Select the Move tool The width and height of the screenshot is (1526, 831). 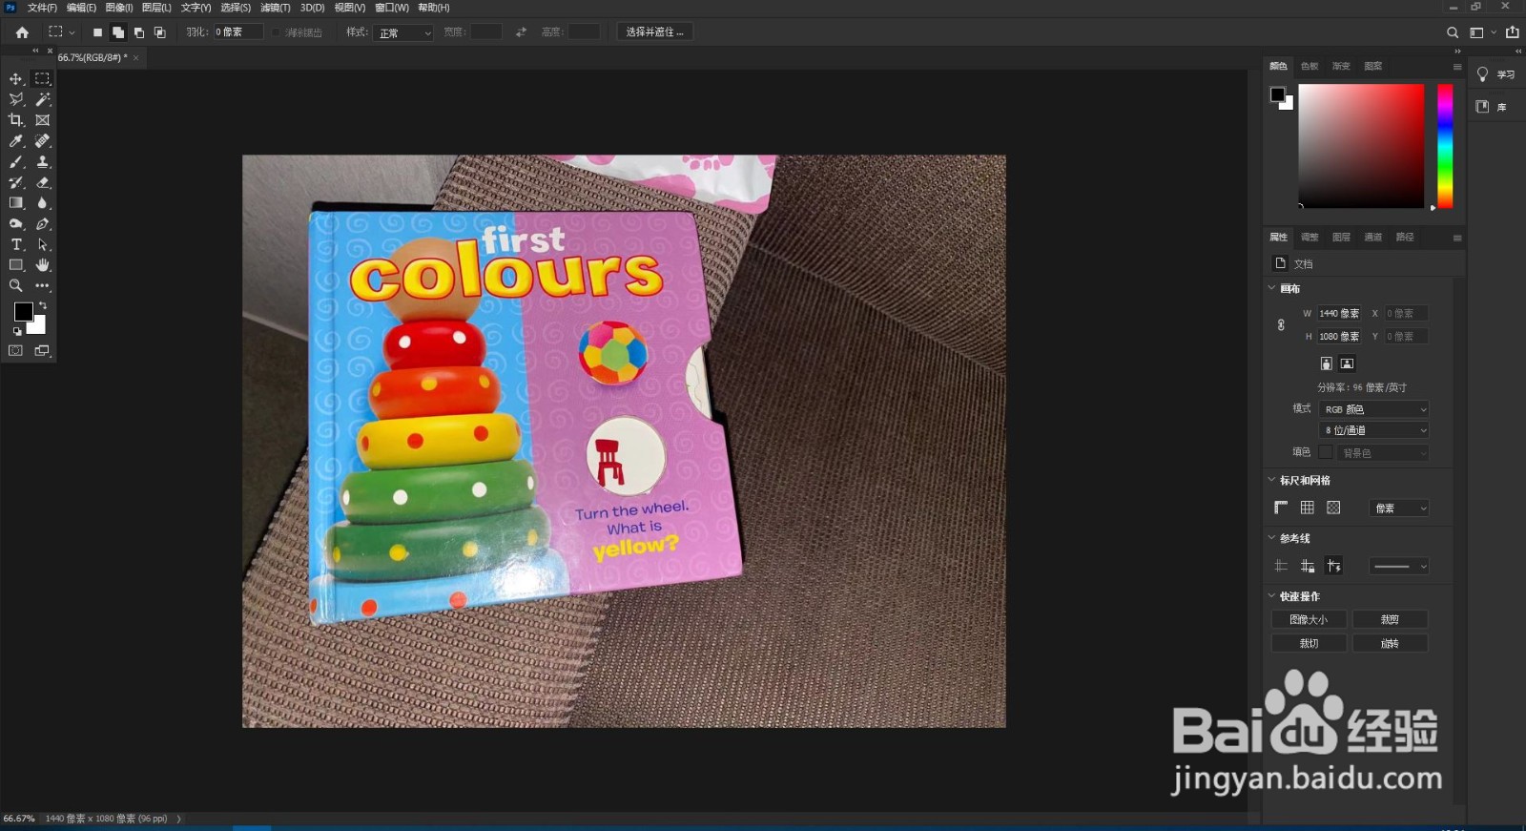click(16, 79)
